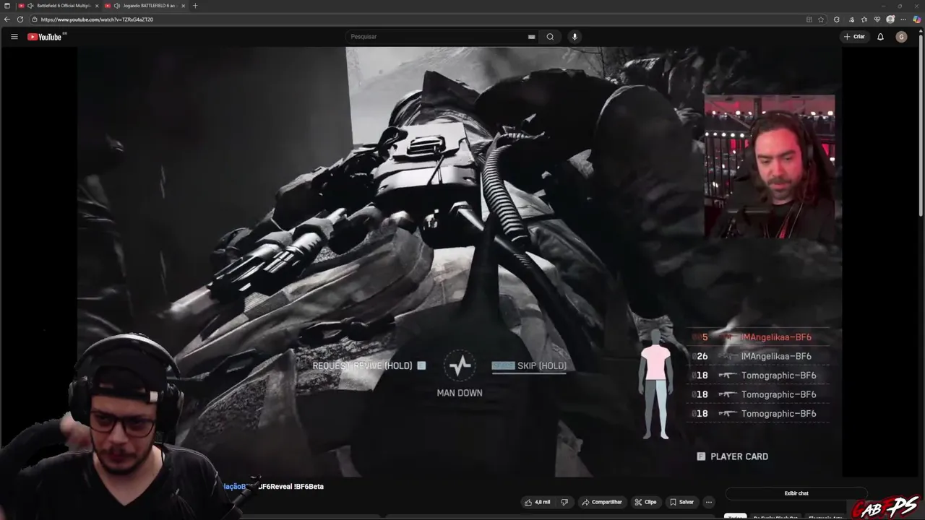
Task: Open YouTube notifications bell
Action: (x=880, y=37)
